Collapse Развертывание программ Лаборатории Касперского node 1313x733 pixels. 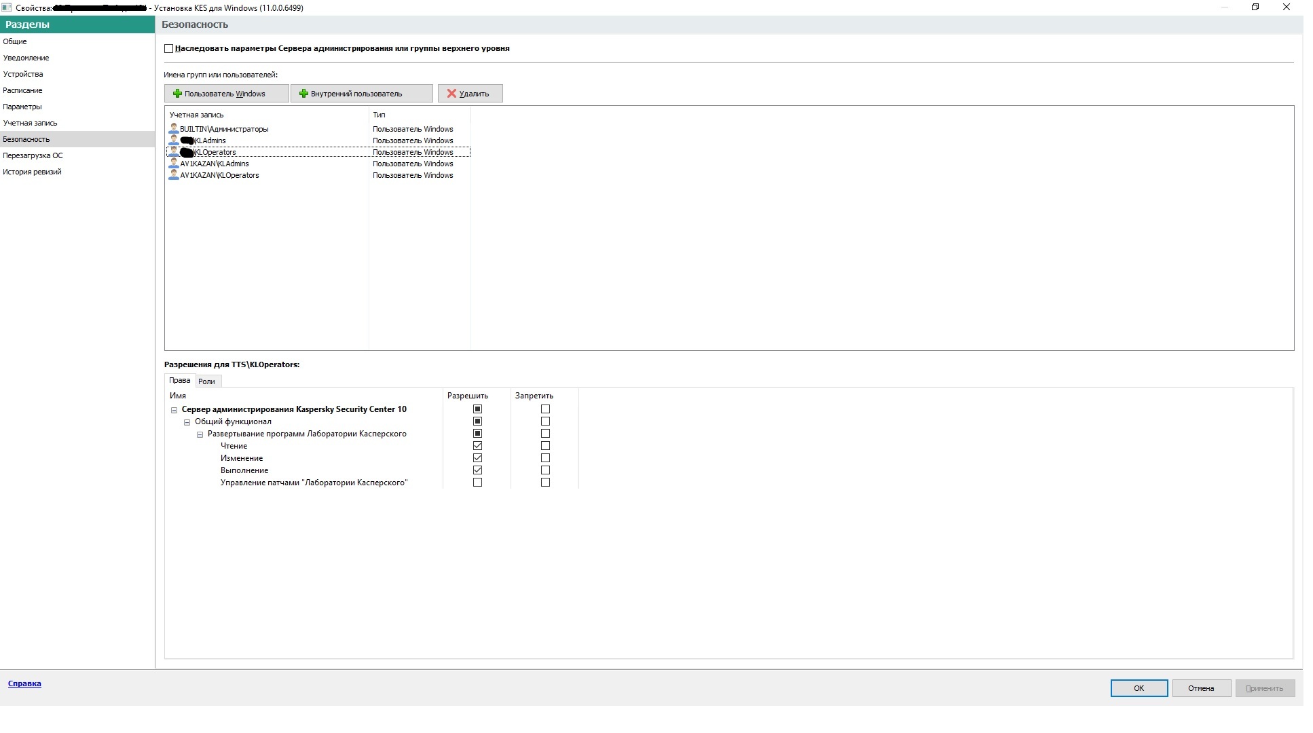tap(200, 434)
